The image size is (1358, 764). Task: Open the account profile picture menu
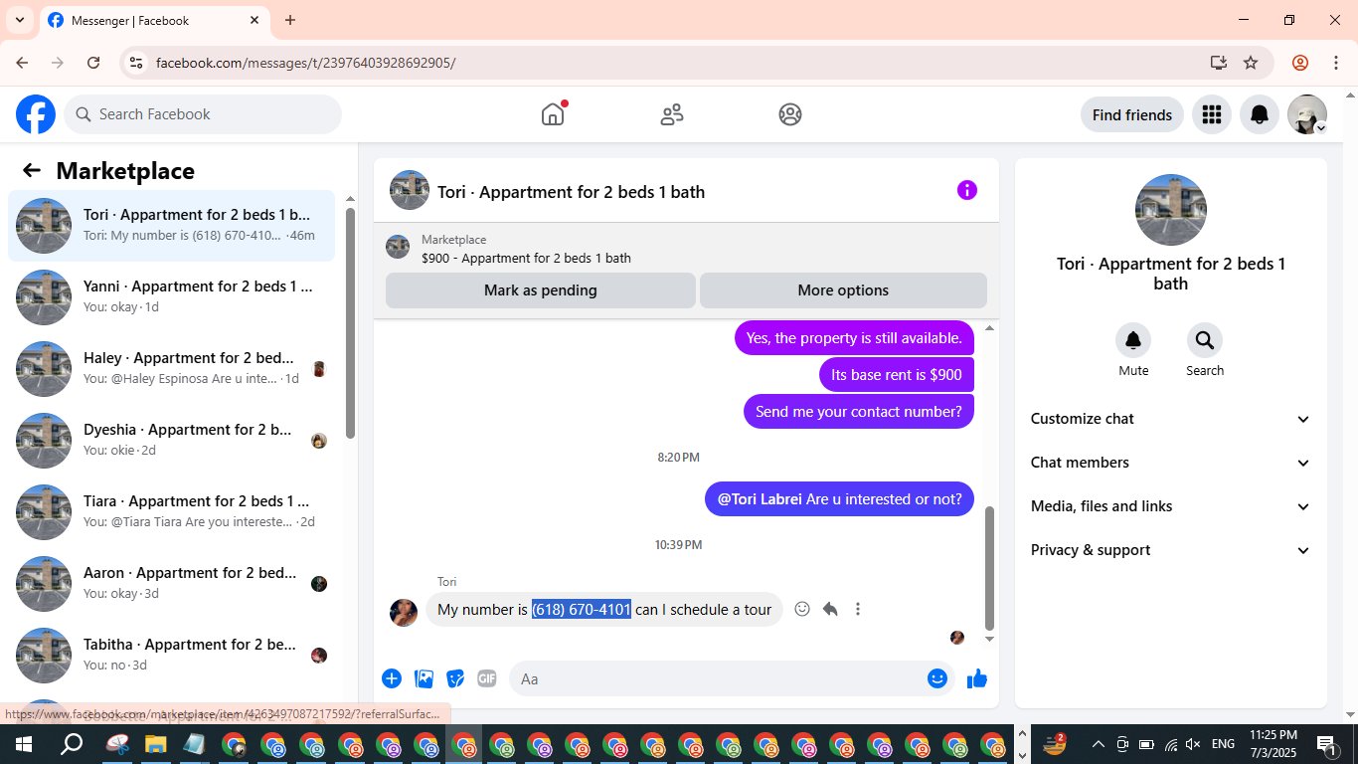[x=1306, y=114]
